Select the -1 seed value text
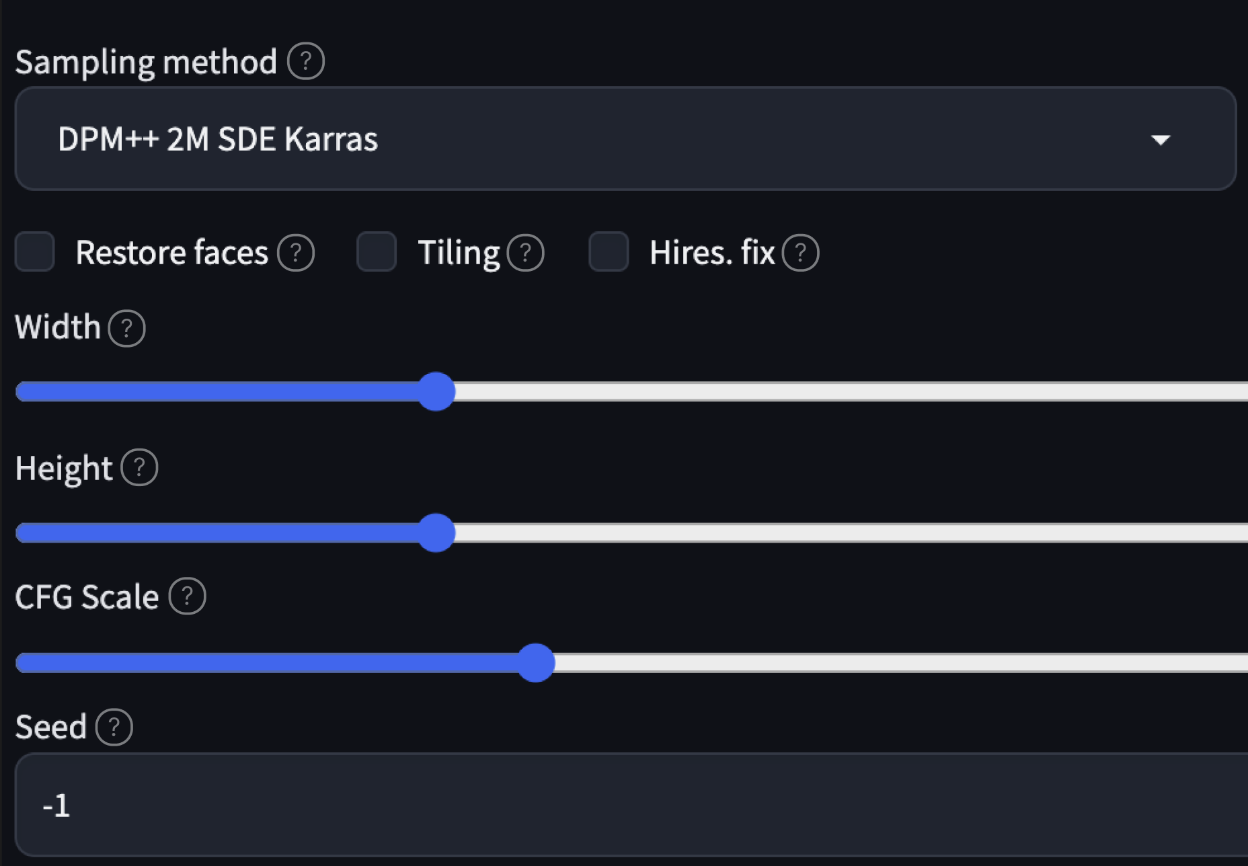The height and width of the screenshot is (866, 1248). coord(56,805)
